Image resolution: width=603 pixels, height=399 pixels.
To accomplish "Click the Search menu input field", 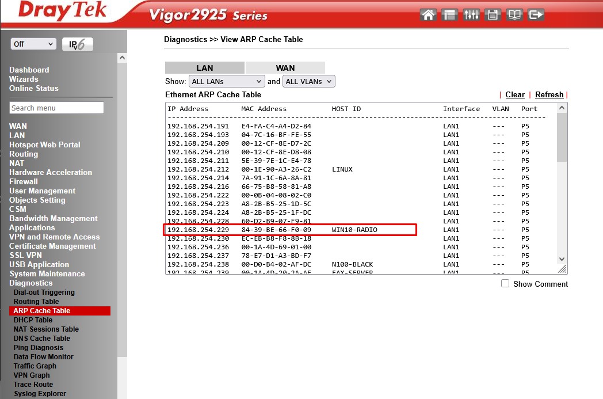I will (x=56, y=108).
